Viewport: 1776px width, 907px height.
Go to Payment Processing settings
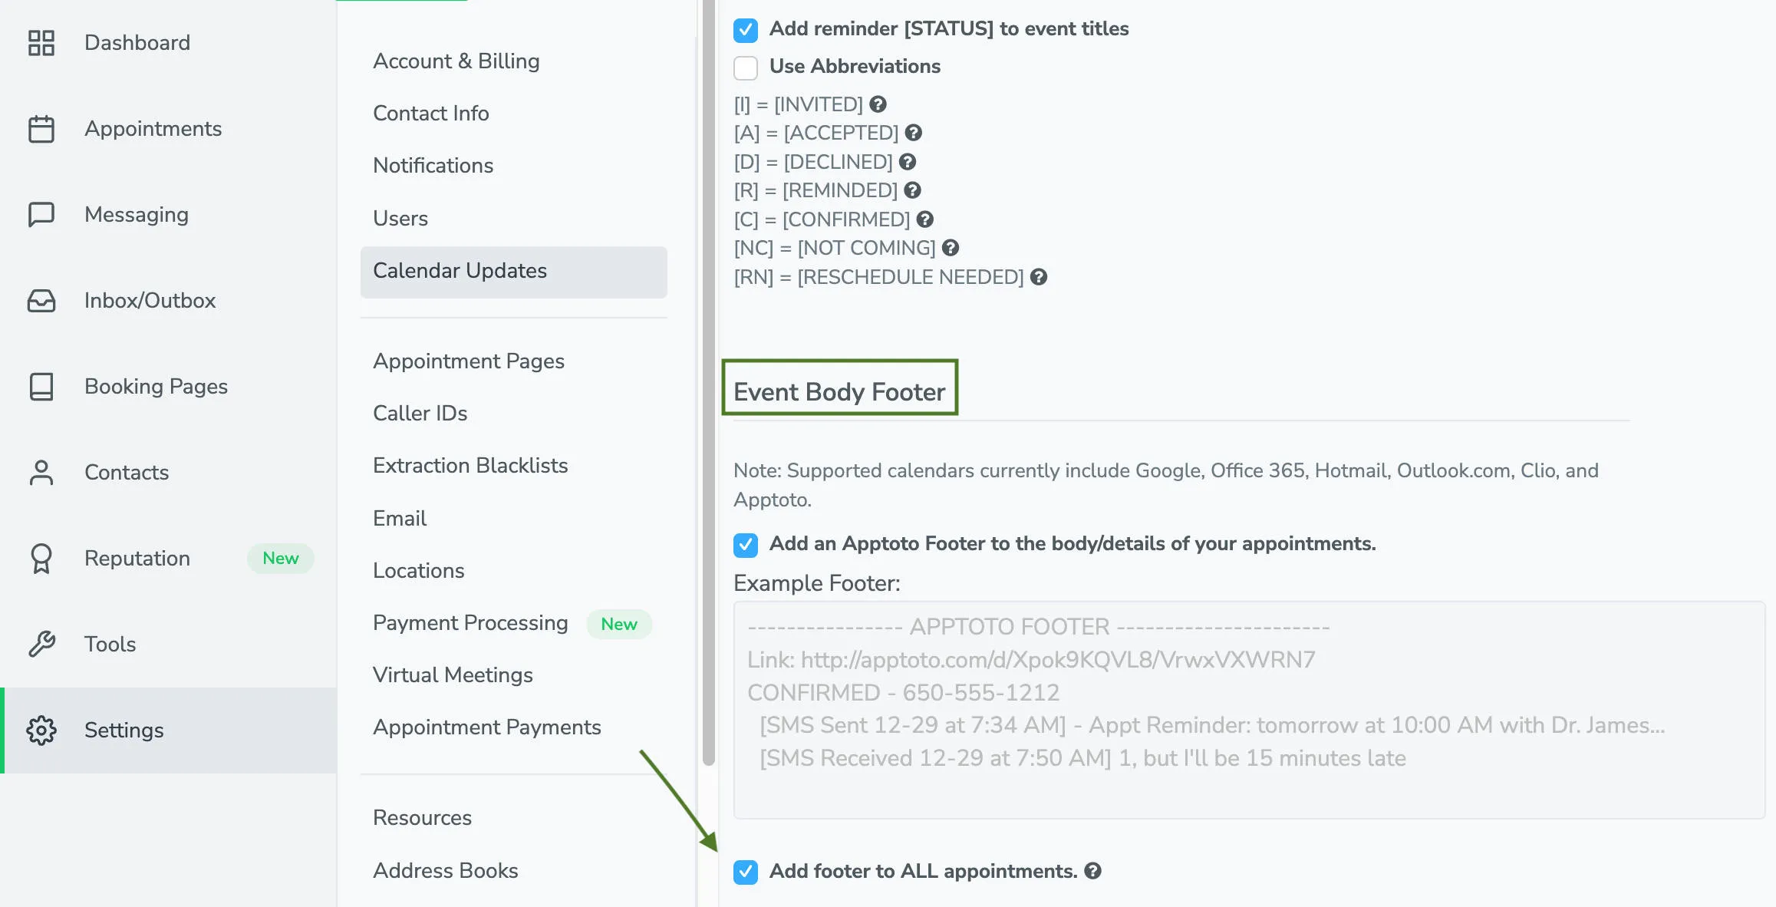[470, 623]
